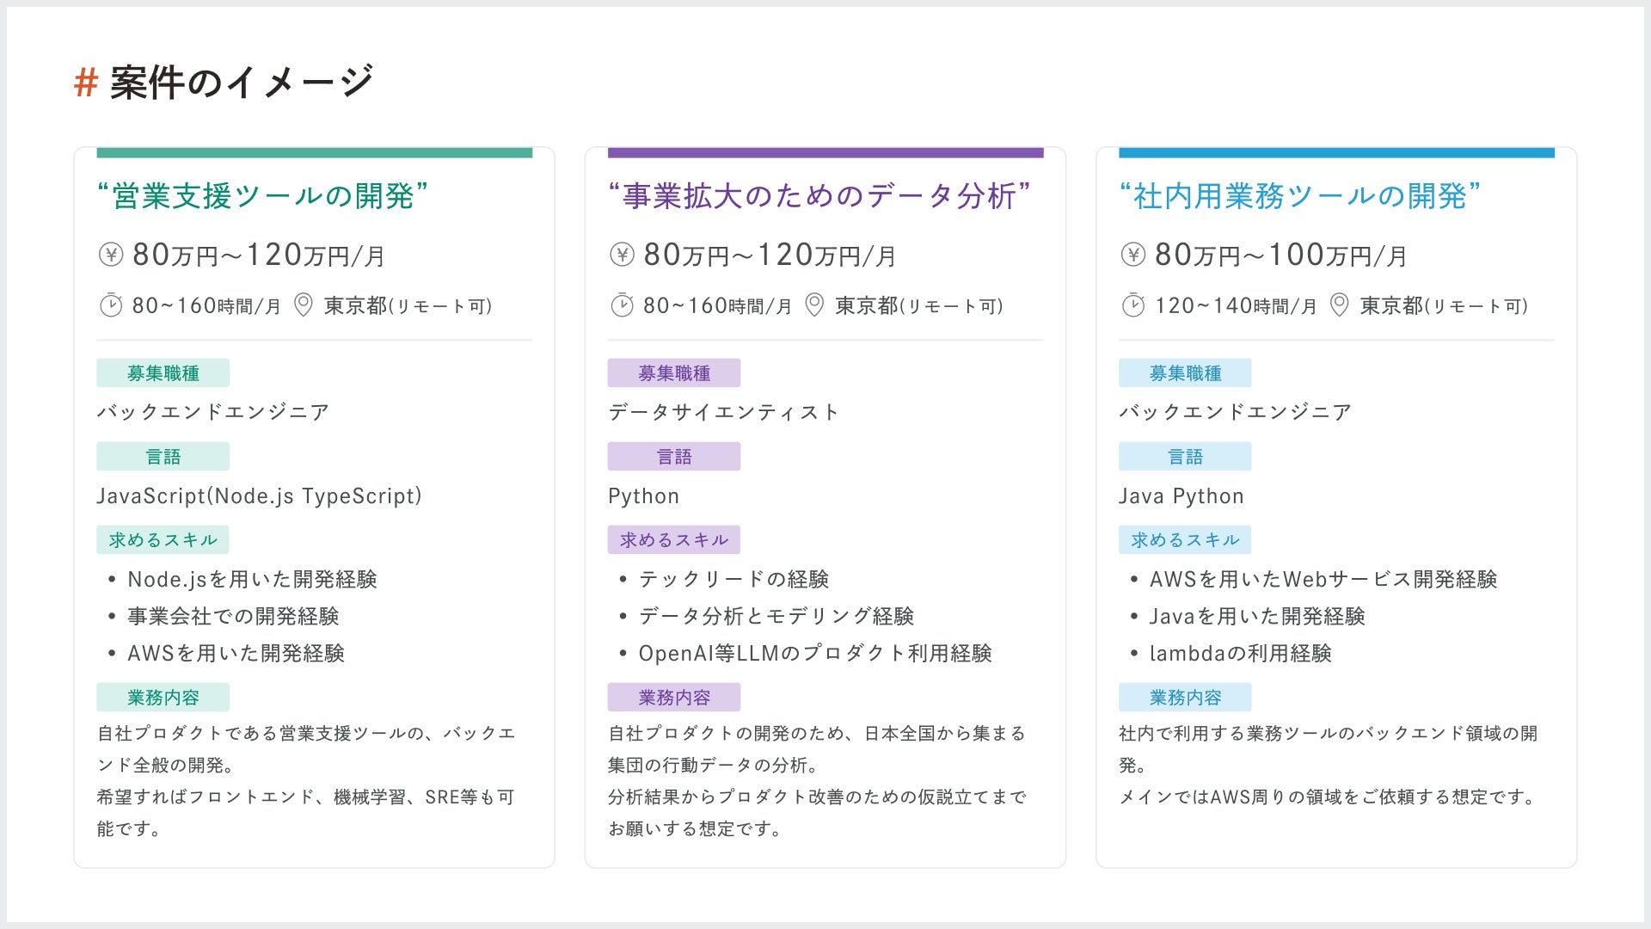This screenshot has height=929, width=1651.
Task: Click the purple 言語 label above Python
Action: click(x=673, y=457)
